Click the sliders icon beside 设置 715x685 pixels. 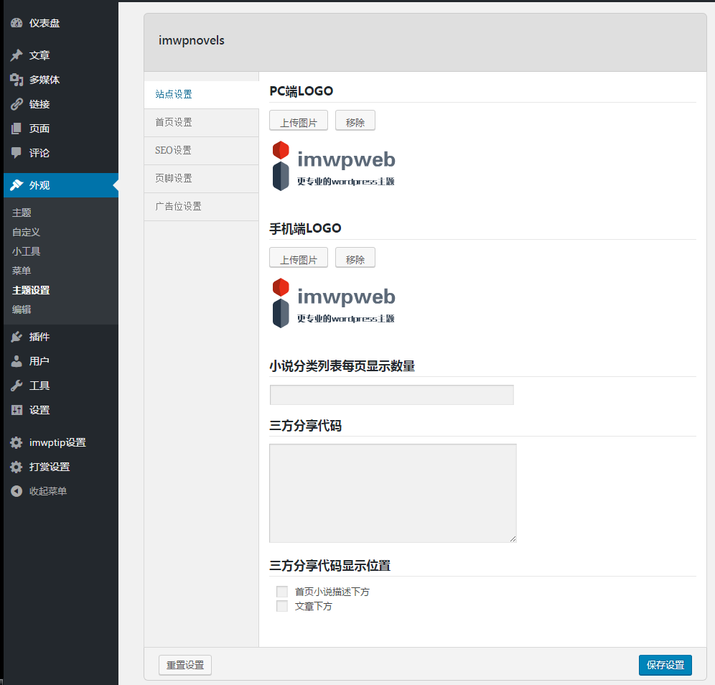coord(17,410)
